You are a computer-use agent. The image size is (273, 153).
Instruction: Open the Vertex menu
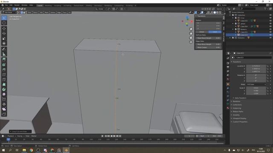pos(53,12)
